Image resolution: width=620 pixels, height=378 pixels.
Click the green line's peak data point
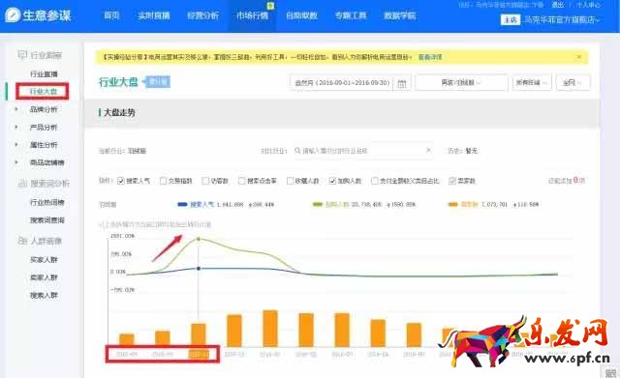point(199,239)
